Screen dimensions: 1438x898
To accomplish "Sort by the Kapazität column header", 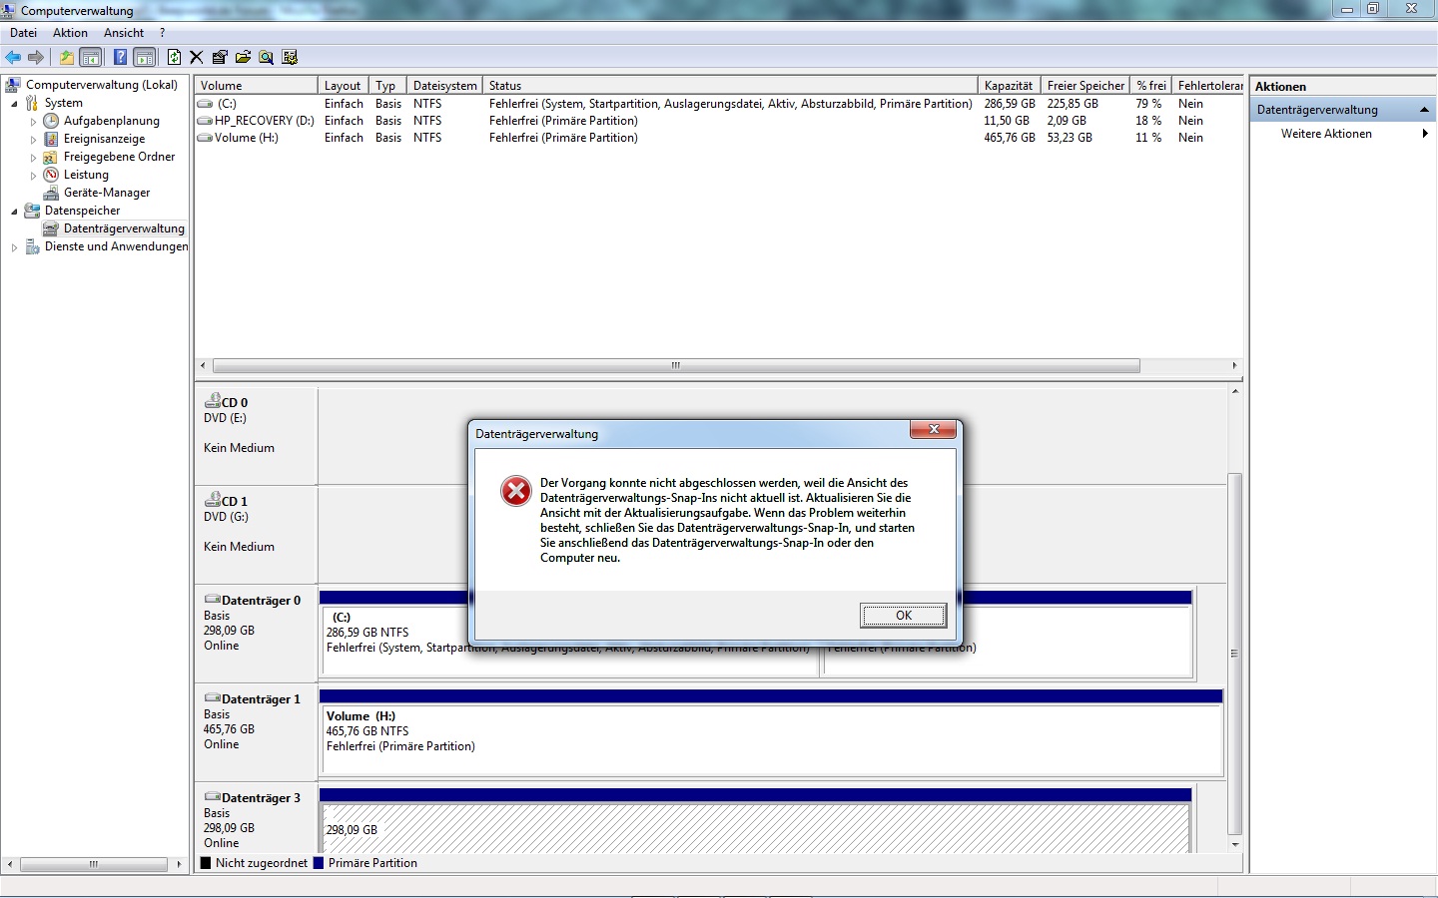I will point(1009,86).
